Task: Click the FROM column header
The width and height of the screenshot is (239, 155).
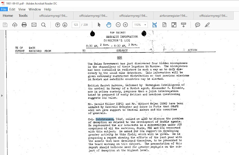Action: (48, 51)
